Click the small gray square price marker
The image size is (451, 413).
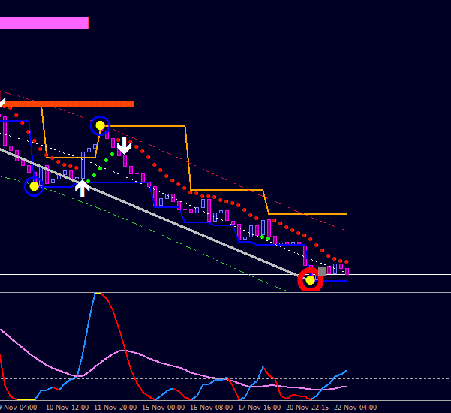pos(322,271)
